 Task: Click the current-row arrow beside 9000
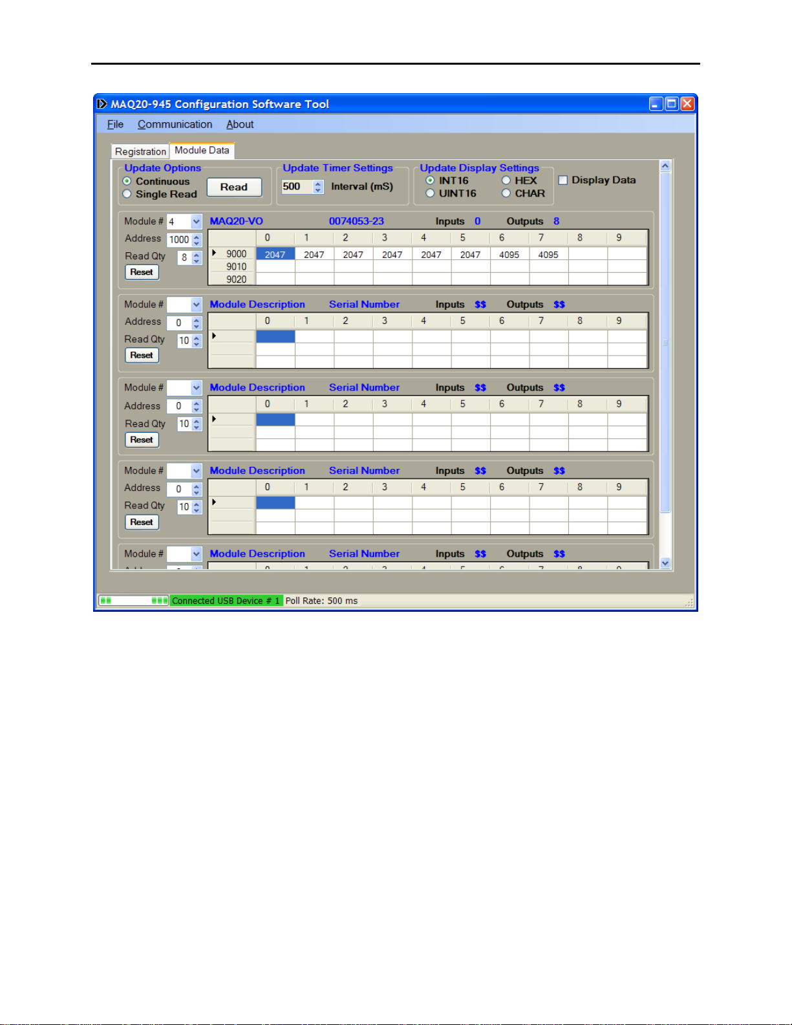click(214, 253)
